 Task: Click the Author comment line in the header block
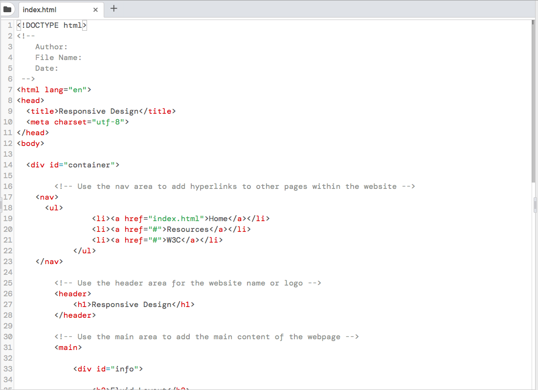(50, 46)
